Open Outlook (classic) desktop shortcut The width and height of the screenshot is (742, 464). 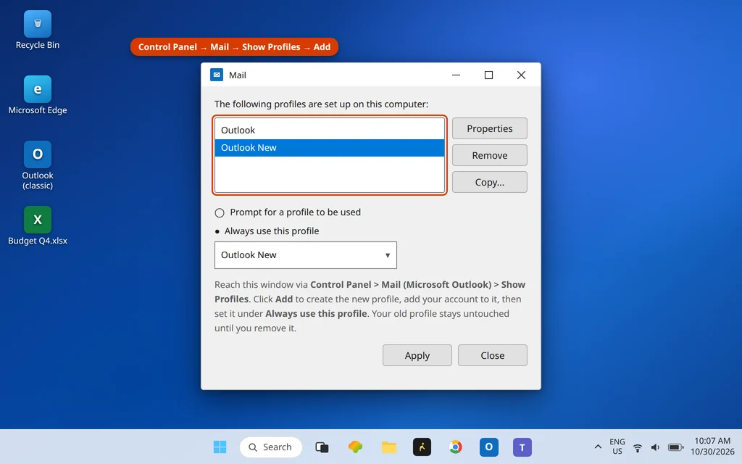(x=38, y=165)
